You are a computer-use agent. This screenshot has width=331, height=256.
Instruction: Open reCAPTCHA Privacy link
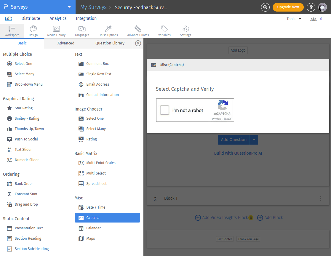point(216,119)
